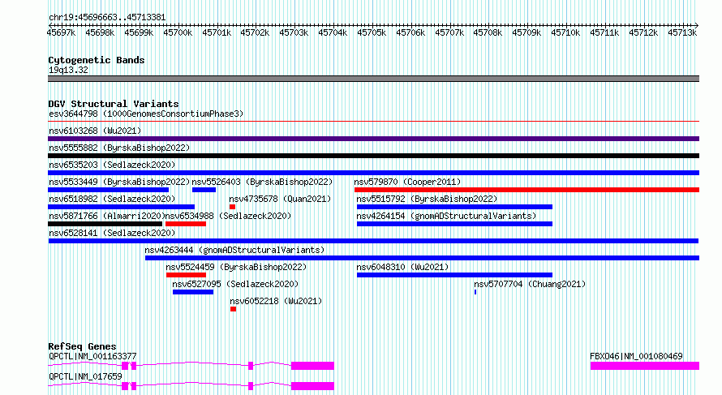722x395 pixels.
Task: Select the blue nsv6535203 Sedlazeck2020 bar
Action: pos(373,173)
